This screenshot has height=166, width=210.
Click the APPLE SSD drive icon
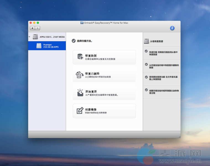coord(35,37)
